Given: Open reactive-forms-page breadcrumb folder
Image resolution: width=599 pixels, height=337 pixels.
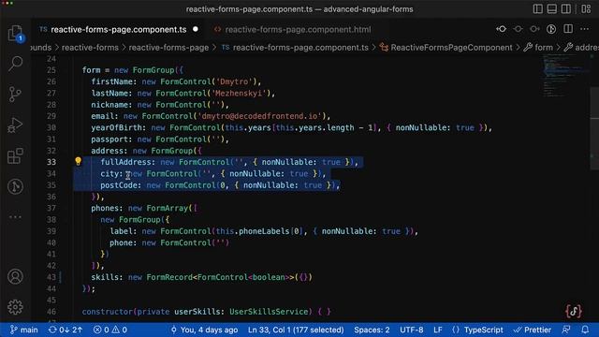Looking at the screenshot, I should pos(168,48).
